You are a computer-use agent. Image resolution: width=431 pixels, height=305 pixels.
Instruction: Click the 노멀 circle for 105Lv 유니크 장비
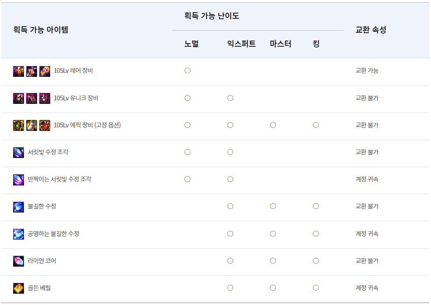[x=187, y=98]
